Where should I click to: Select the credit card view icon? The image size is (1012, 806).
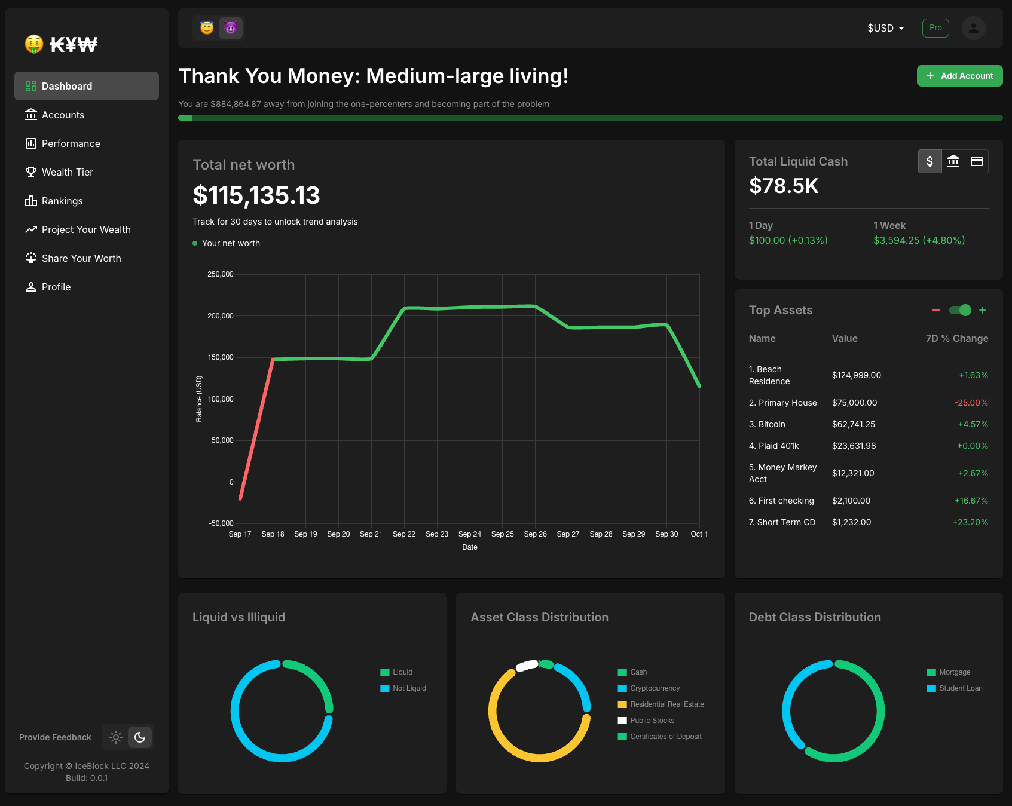pos(977,161)
